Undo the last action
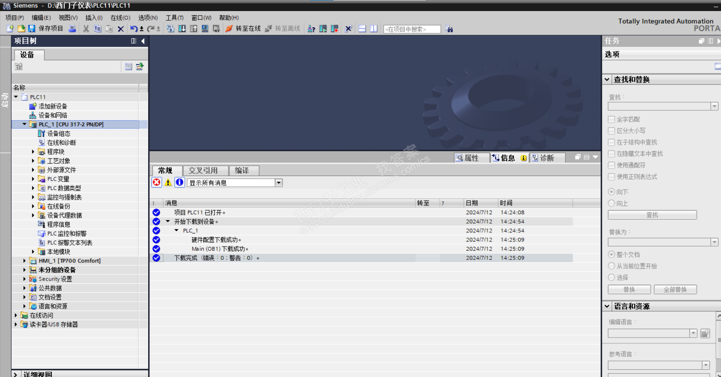The width and height of the screenshot is (721, 377). point(133,29)
